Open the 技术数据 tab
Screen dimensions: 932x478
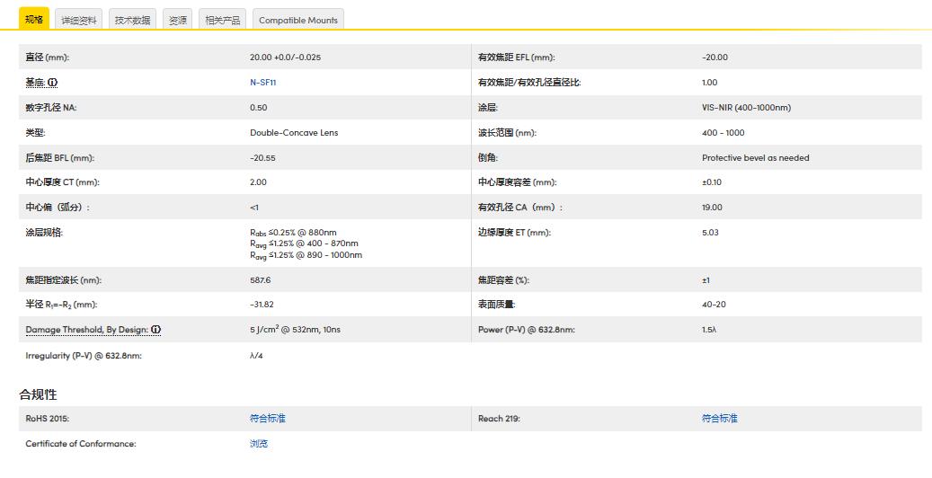[132, 20]
